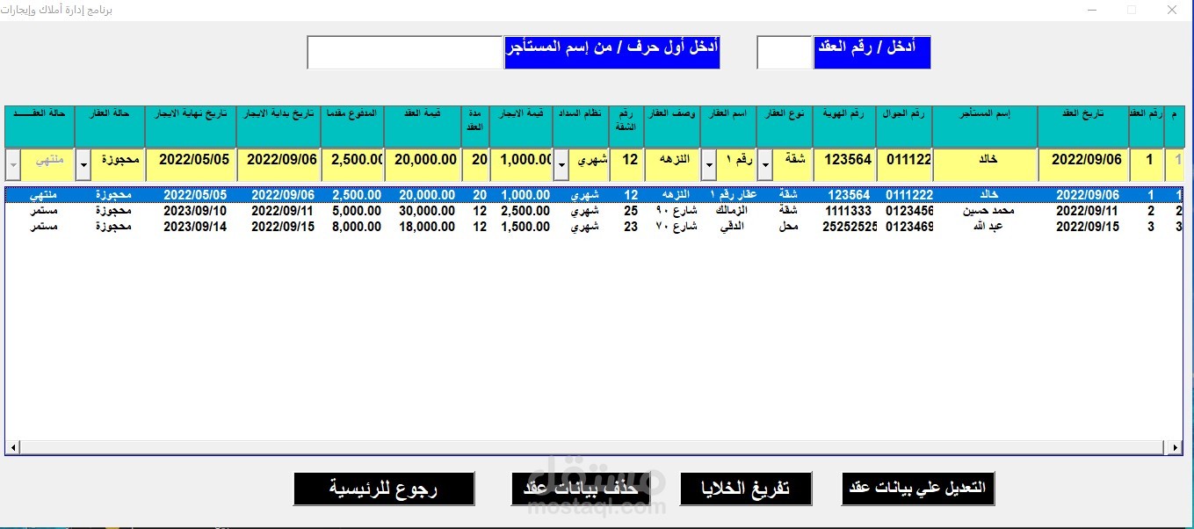Click the 18,000.00 contract value cell
Screen dimensions: 1194x529
pos(427,227)
